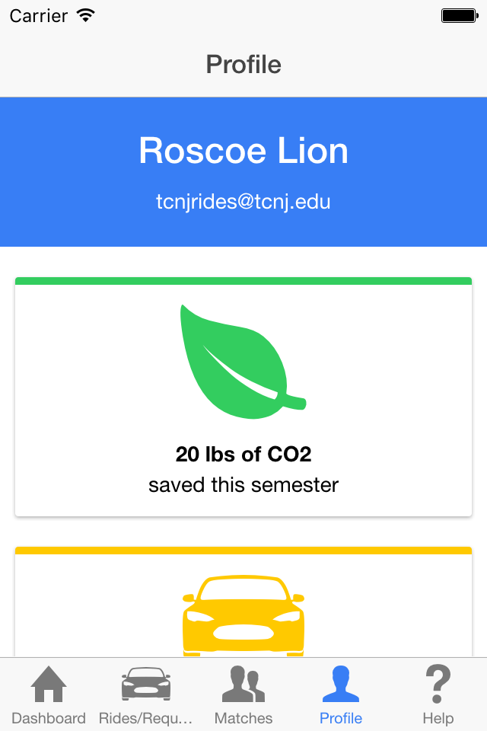Tap the yellow bar atop car card
This screenshot has width=487, height=731.
[x=243, y=550]
